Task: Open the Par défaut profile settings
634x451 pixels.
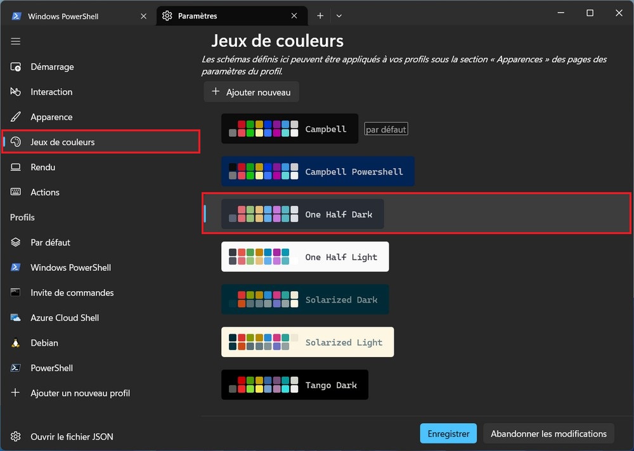Action: click(x=101, y=242)
